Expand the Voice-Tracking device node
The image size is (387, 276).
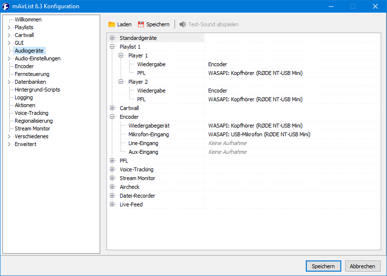click(x=112, y=169)
